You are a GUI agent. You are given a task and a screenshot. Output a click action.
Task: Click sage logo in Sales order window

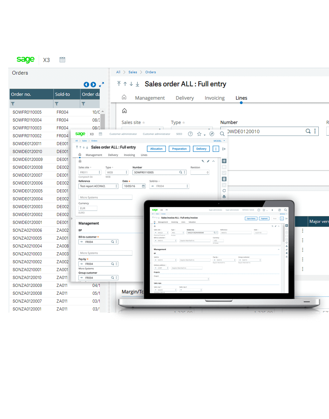80,134
